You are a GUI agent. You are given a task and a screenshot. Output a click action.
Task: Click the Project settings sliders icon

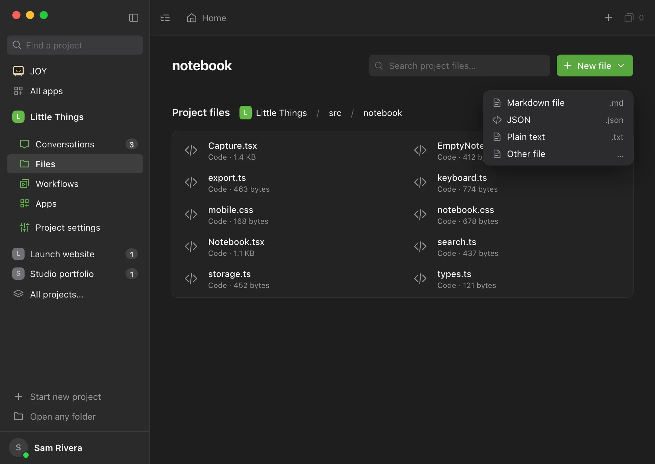(x=25, y=227)
